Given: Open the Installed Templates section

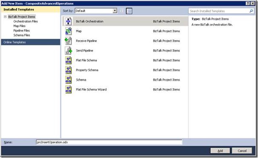Looking at the screenshot, I should coord(30,10).
